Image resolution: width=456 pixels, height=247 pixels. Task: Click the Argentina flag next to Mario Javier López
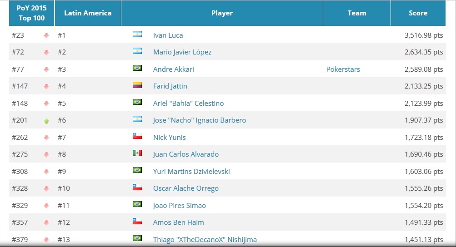(137, 51)
